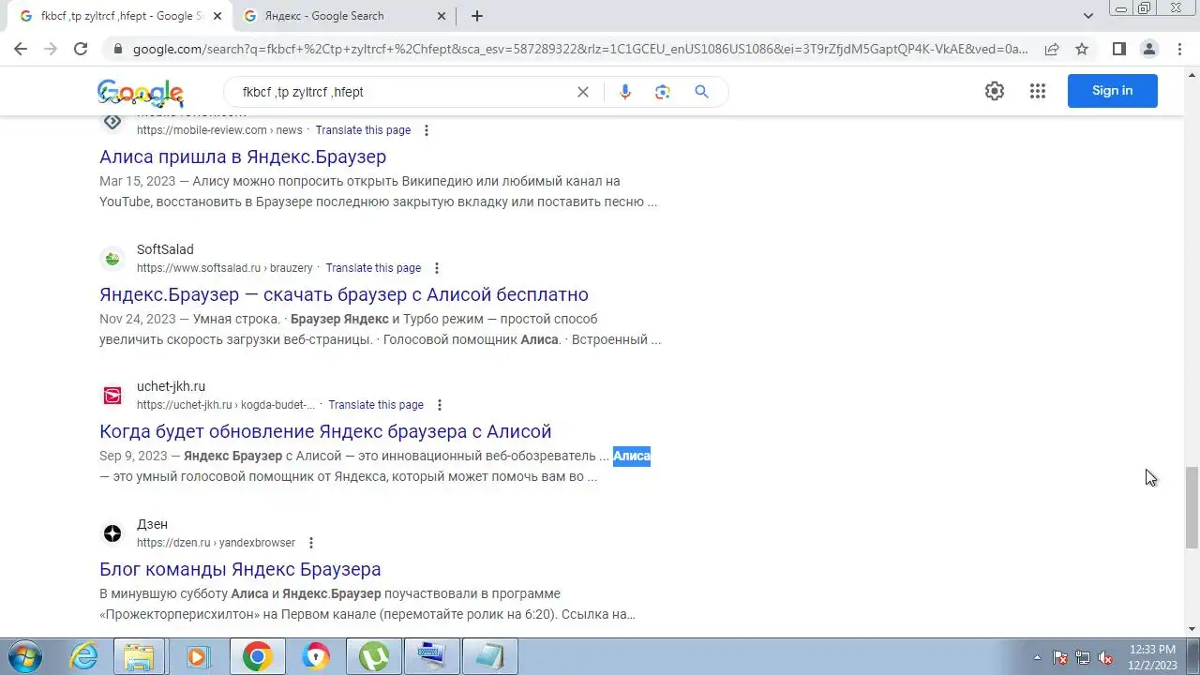Click the highlighted word 'Алиса'
1200x675 pixels.
632,456
